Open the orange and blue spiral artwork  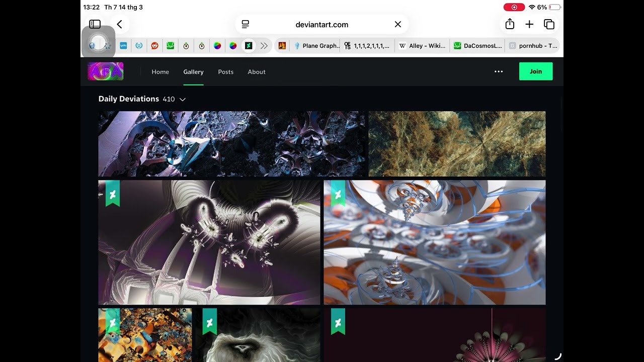tap(435, 242)
